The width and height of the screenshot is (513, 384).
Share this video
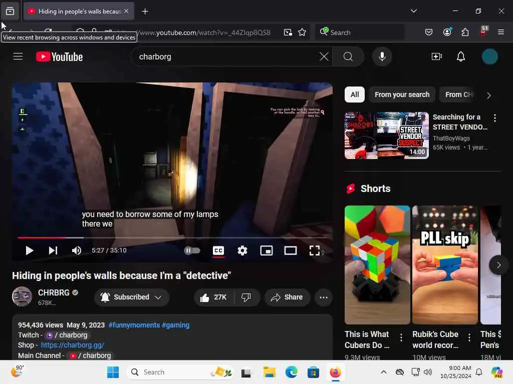coord(287,297)
